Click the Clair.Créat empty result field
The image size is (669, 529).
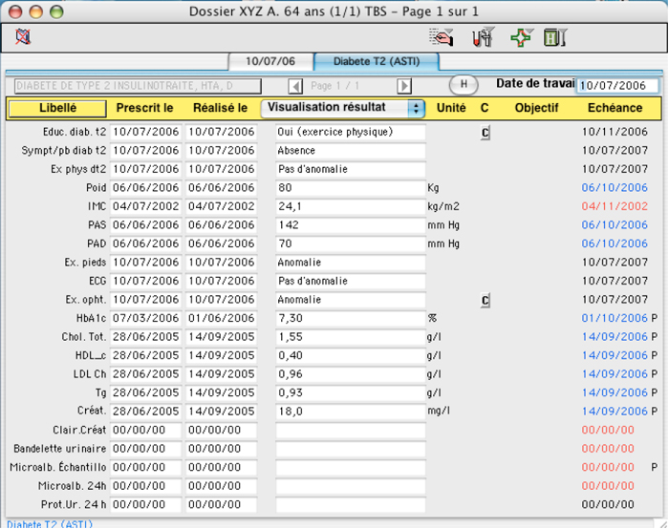(x=351, y=430)
